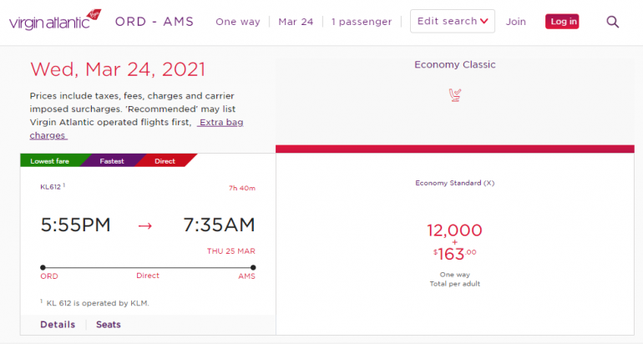Click the Economy Classic column header
The width and height of the screenshot is (643, 344).
pos(454,64)
